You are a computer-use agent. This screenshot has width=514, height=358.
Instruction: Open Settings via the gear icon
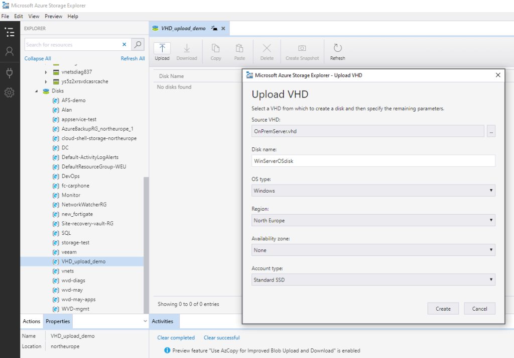coord(10,92)
